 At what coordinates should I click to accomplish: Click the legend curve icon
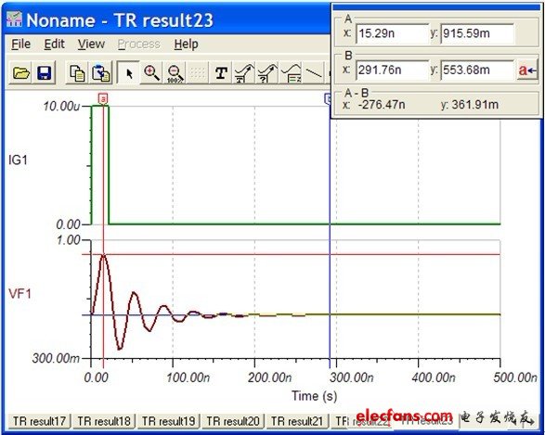click(x=291, y=73)
